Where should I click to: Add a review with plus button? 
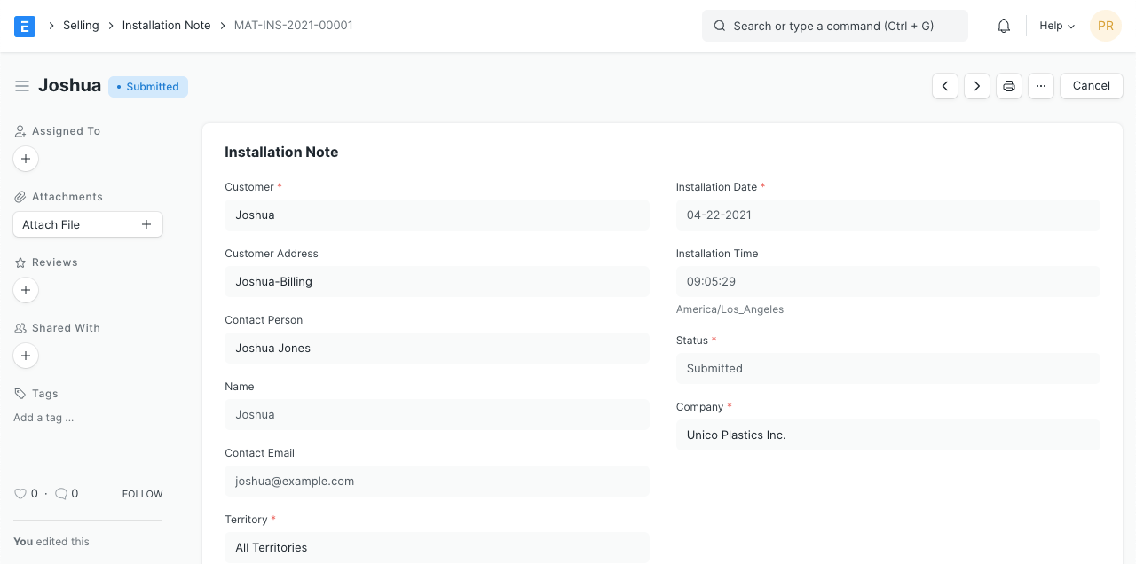tap(26, 290)
